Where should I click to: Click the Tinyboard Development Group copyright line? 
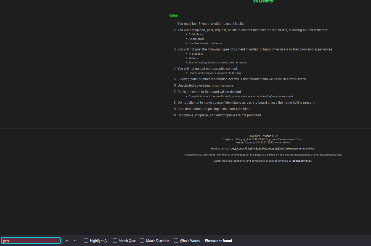[x=263, y=139]
